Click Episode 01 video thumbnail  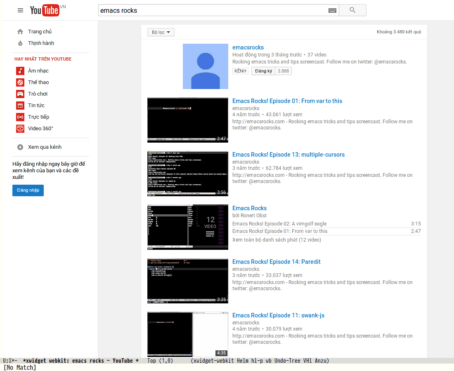[x=188, y=120]
